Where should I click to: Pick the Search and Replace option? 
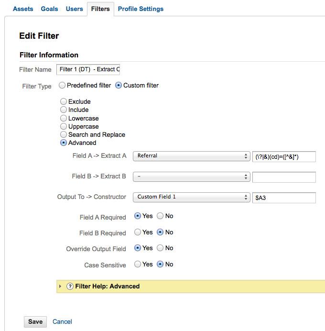(x=64, y=134)
